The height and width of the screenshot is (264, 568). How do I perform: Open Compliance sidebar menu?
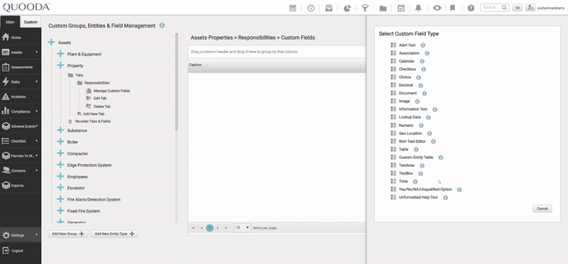tap(21, 111)
